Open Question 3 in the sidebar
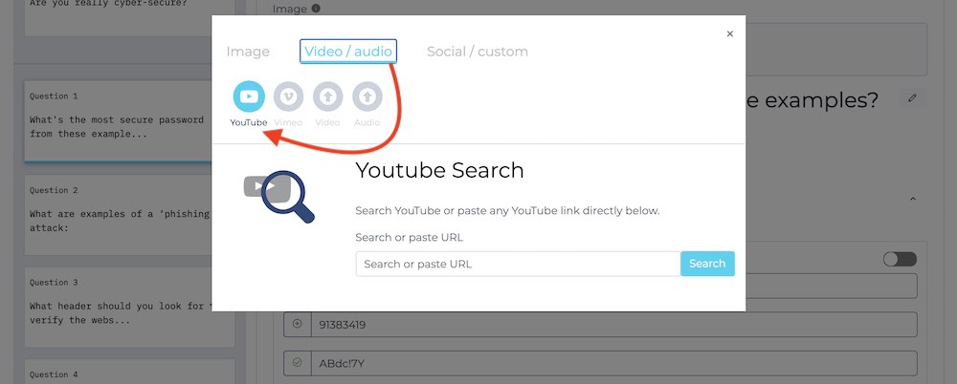Image resolution: width=957 pixels, height=384 pixels. point(129,308)
